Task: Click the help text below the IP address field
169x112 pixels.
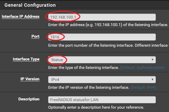Action: [x=108, y=25]
